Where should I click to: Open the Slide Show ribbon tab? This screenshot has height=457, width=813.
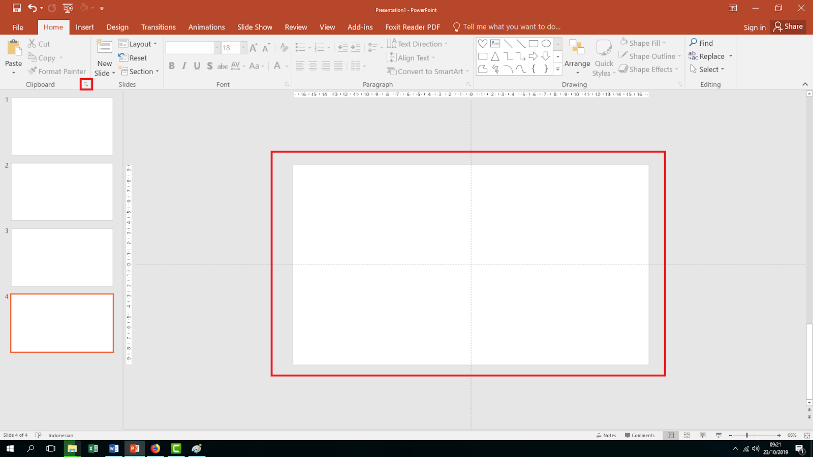[255, 27]
